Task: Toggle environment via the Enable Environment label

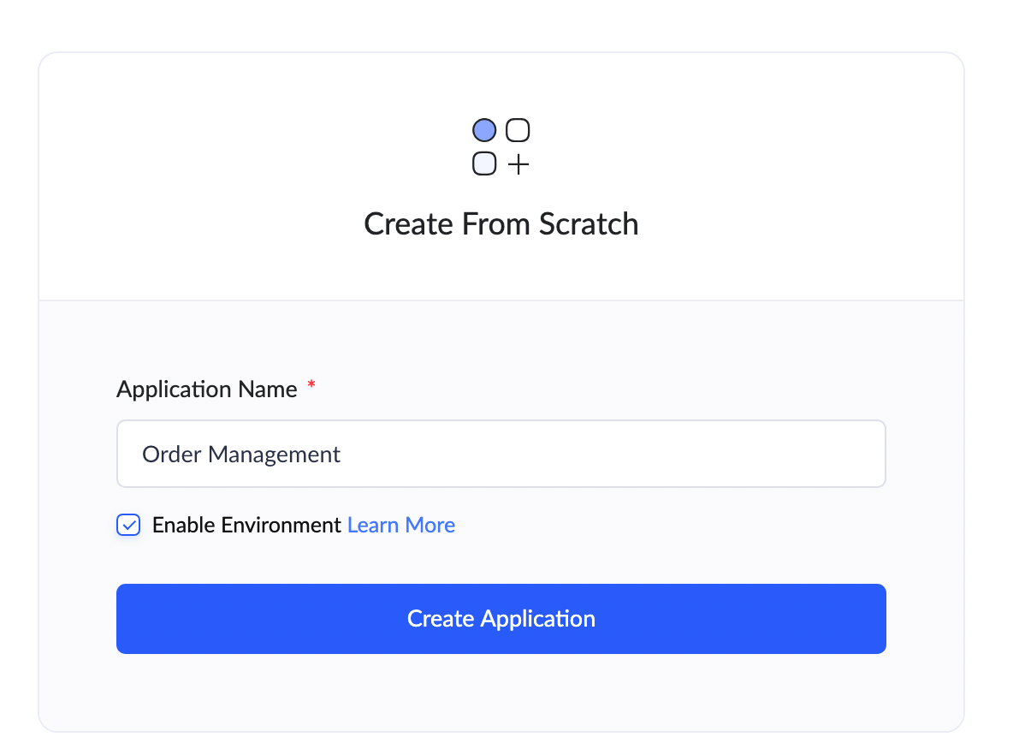Action: (x=246, y=525)
